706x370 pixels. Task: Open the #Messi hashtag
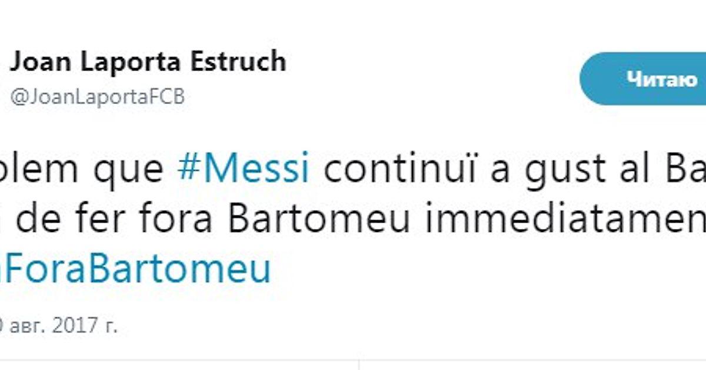point(243,168)
